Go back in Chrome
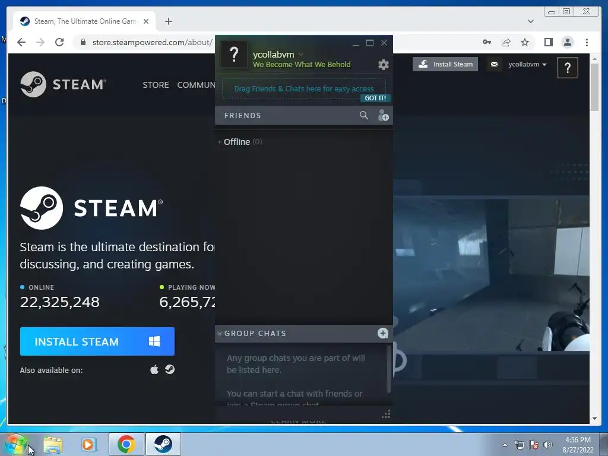This screenshot has width=608, height=456. click(21, 42)
